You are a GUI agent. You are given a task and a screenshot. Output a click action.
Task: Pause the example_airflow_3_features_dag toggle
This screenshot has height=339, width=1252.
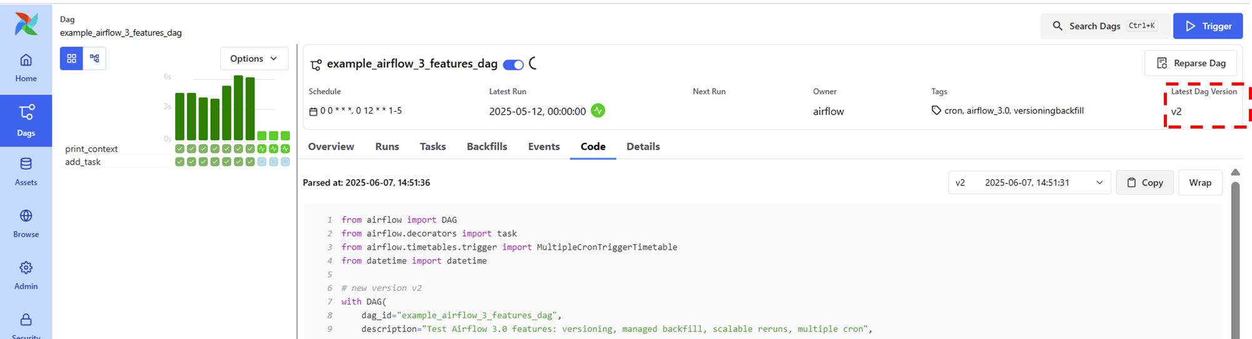[x=513, y=64]
